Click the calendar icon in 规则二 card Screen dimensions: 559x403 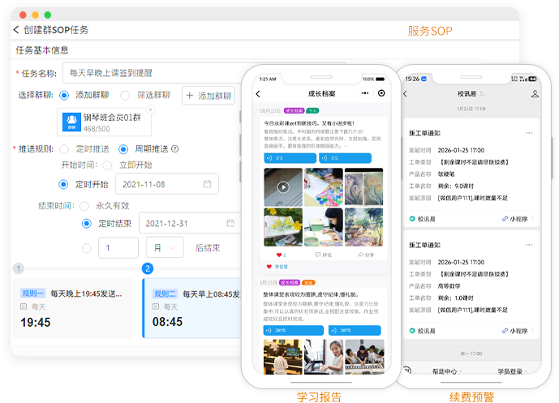pos(156,306)
